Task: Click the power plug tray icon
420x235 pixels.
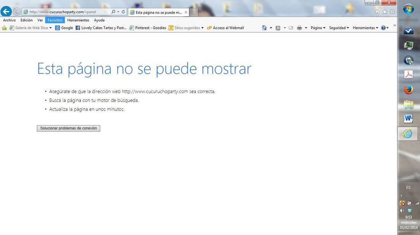Action: point(409,203)
